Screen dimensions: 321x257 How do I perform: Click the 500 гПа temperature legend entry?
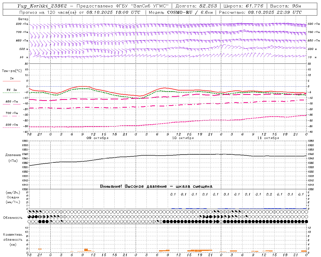[x=12, y=125]
